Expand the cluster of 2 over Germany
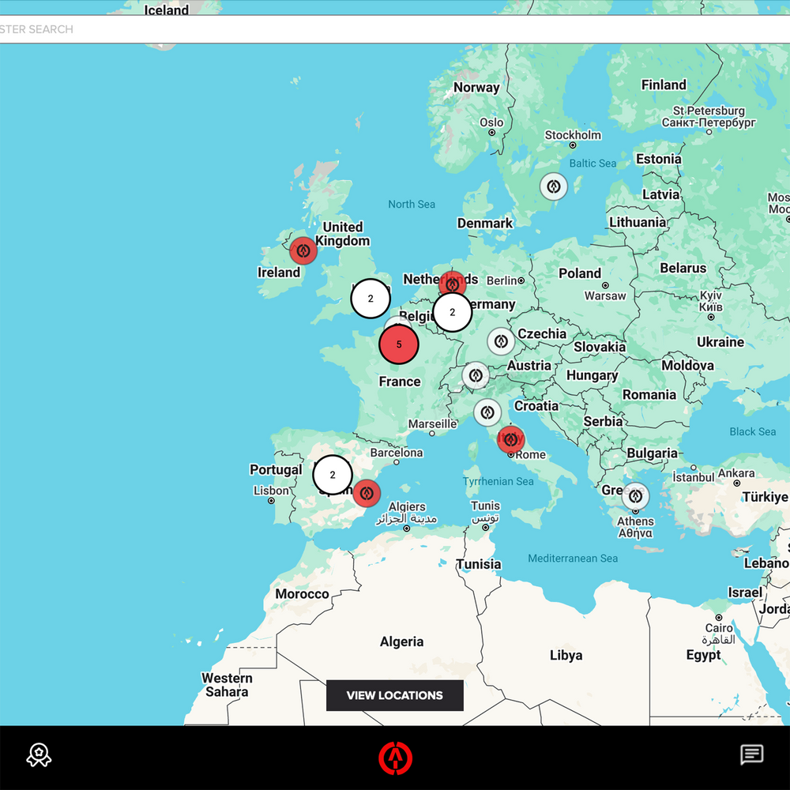Image resolution: width=790 pixels, height=790 pixels. coord(453,312)
